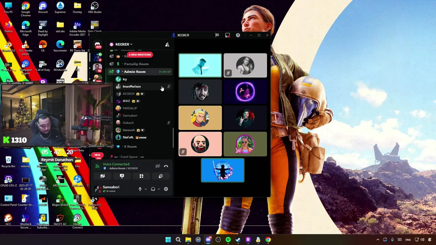Screen dimensions: 436x245
Task: Show hidden system tray icons chevron
Action: pyautogui.click(x=377, y=240)
